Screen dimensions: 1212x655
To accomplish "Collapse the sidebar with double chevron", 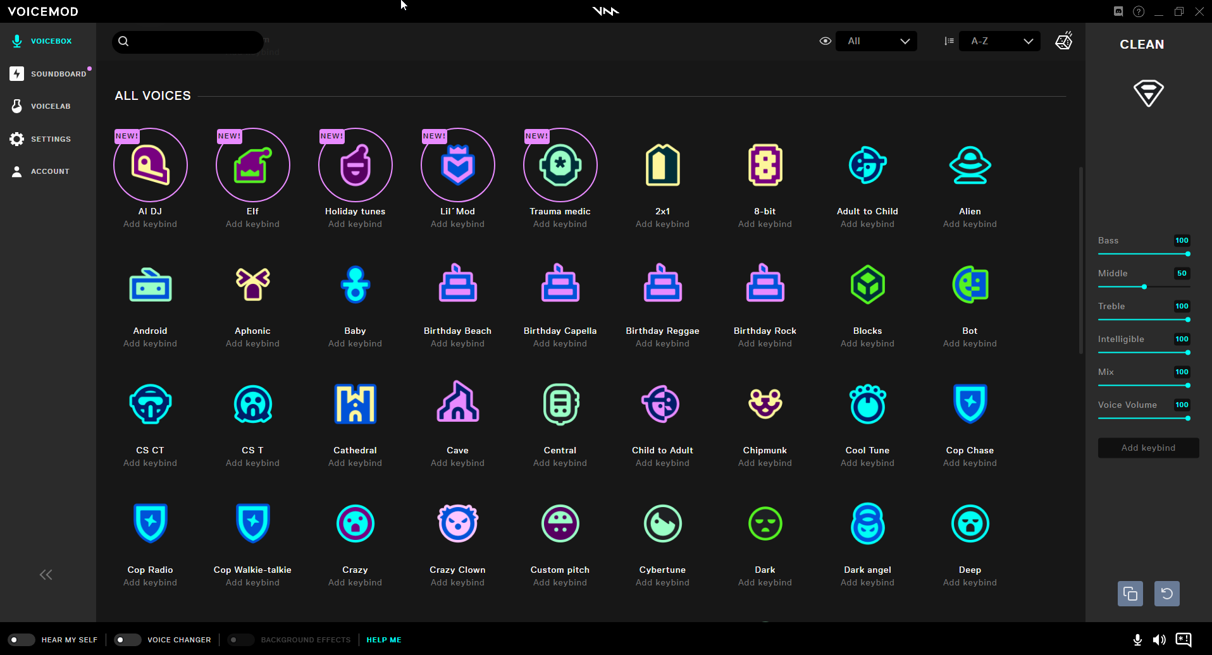I will coord(46,575).
